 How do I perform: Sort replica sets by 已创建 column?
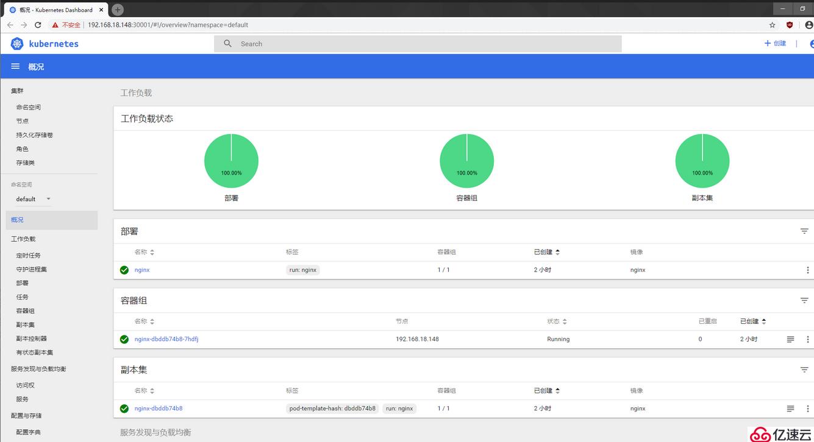click(x=547, y=391)
